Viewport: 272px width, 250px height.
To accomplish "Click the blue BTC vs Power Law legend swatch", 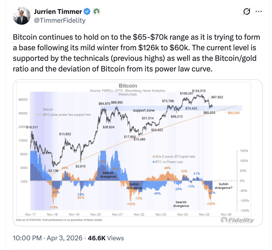I will [x=154, y=162].
